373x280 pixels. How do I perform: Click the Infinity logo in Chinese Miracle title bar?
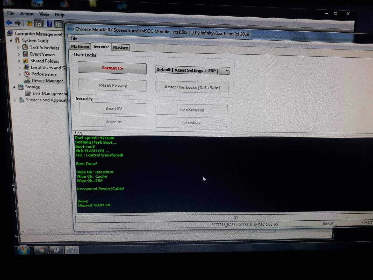70,29
